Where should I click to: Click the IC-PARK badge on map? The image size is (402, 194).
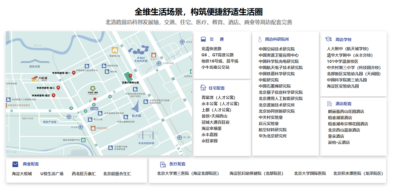pos(94,108)
